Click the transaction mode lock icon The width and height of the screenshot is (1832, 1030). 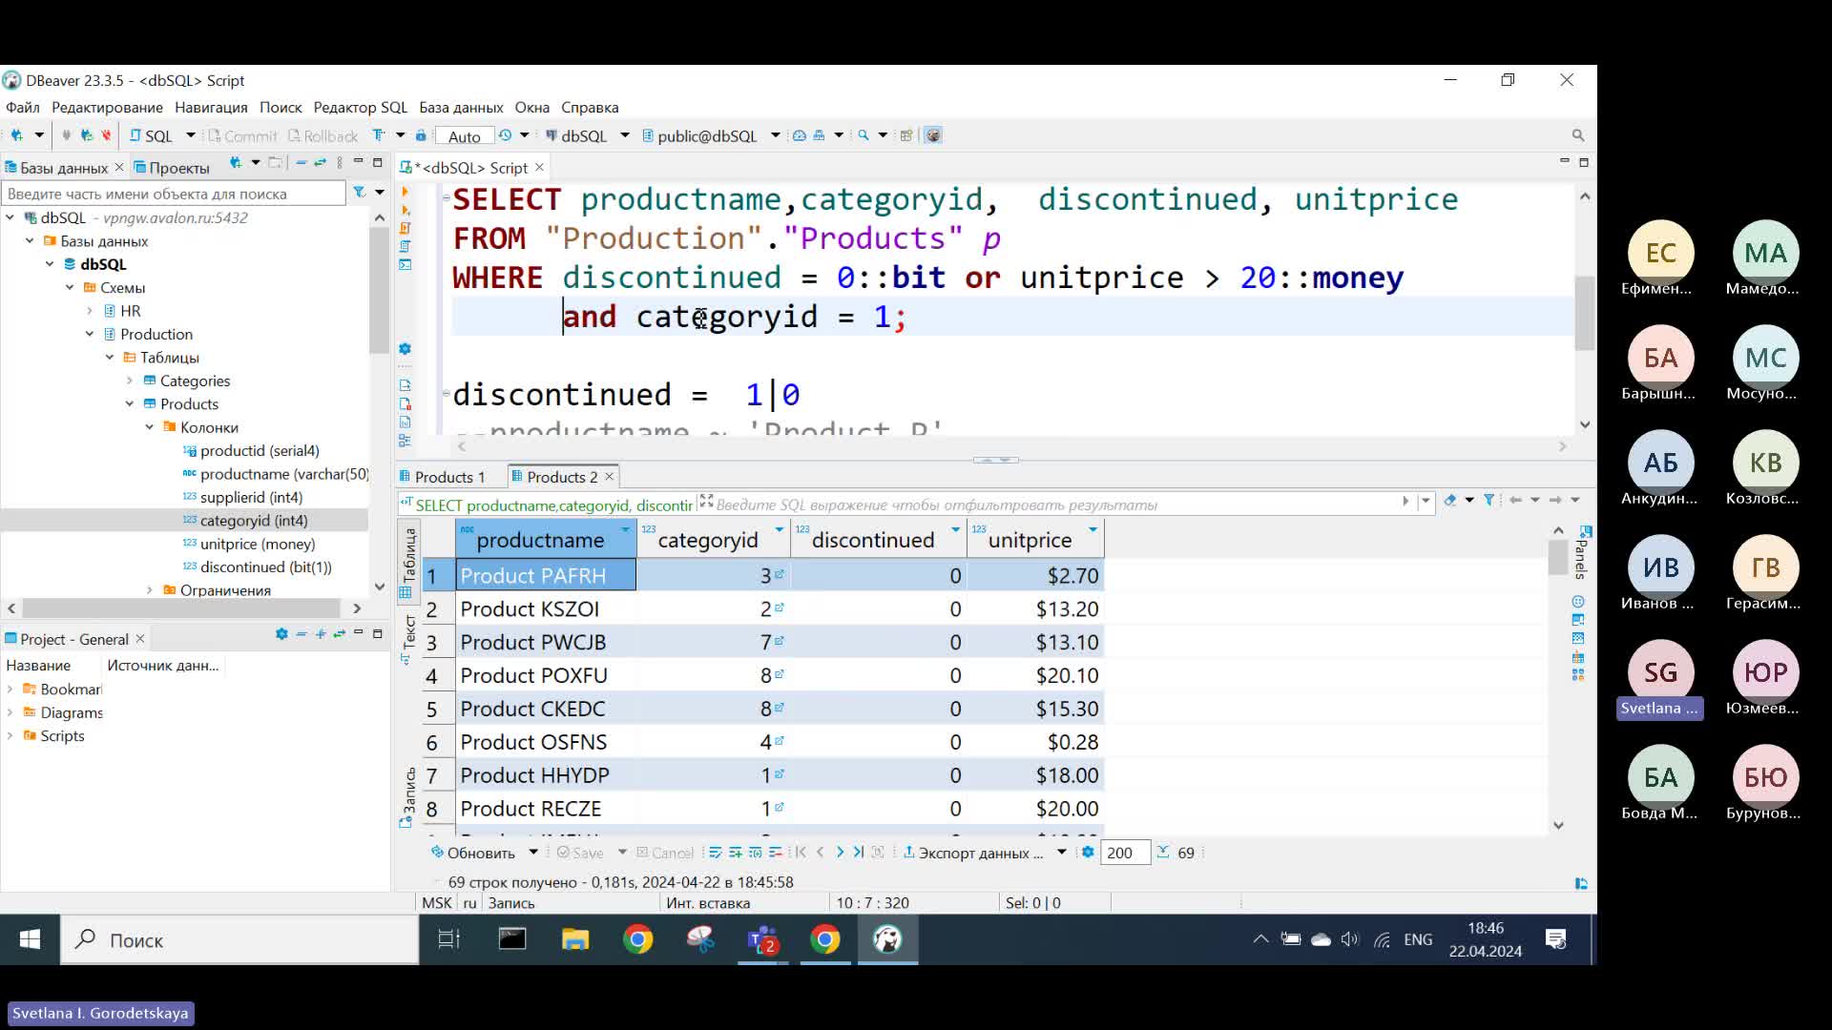point(421,135)
